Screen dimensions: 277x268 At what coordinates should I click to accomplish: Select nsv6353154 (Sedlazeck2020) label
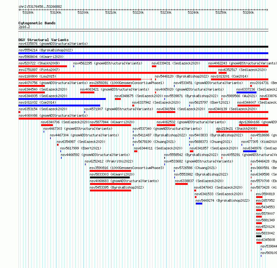coord(43,109)
